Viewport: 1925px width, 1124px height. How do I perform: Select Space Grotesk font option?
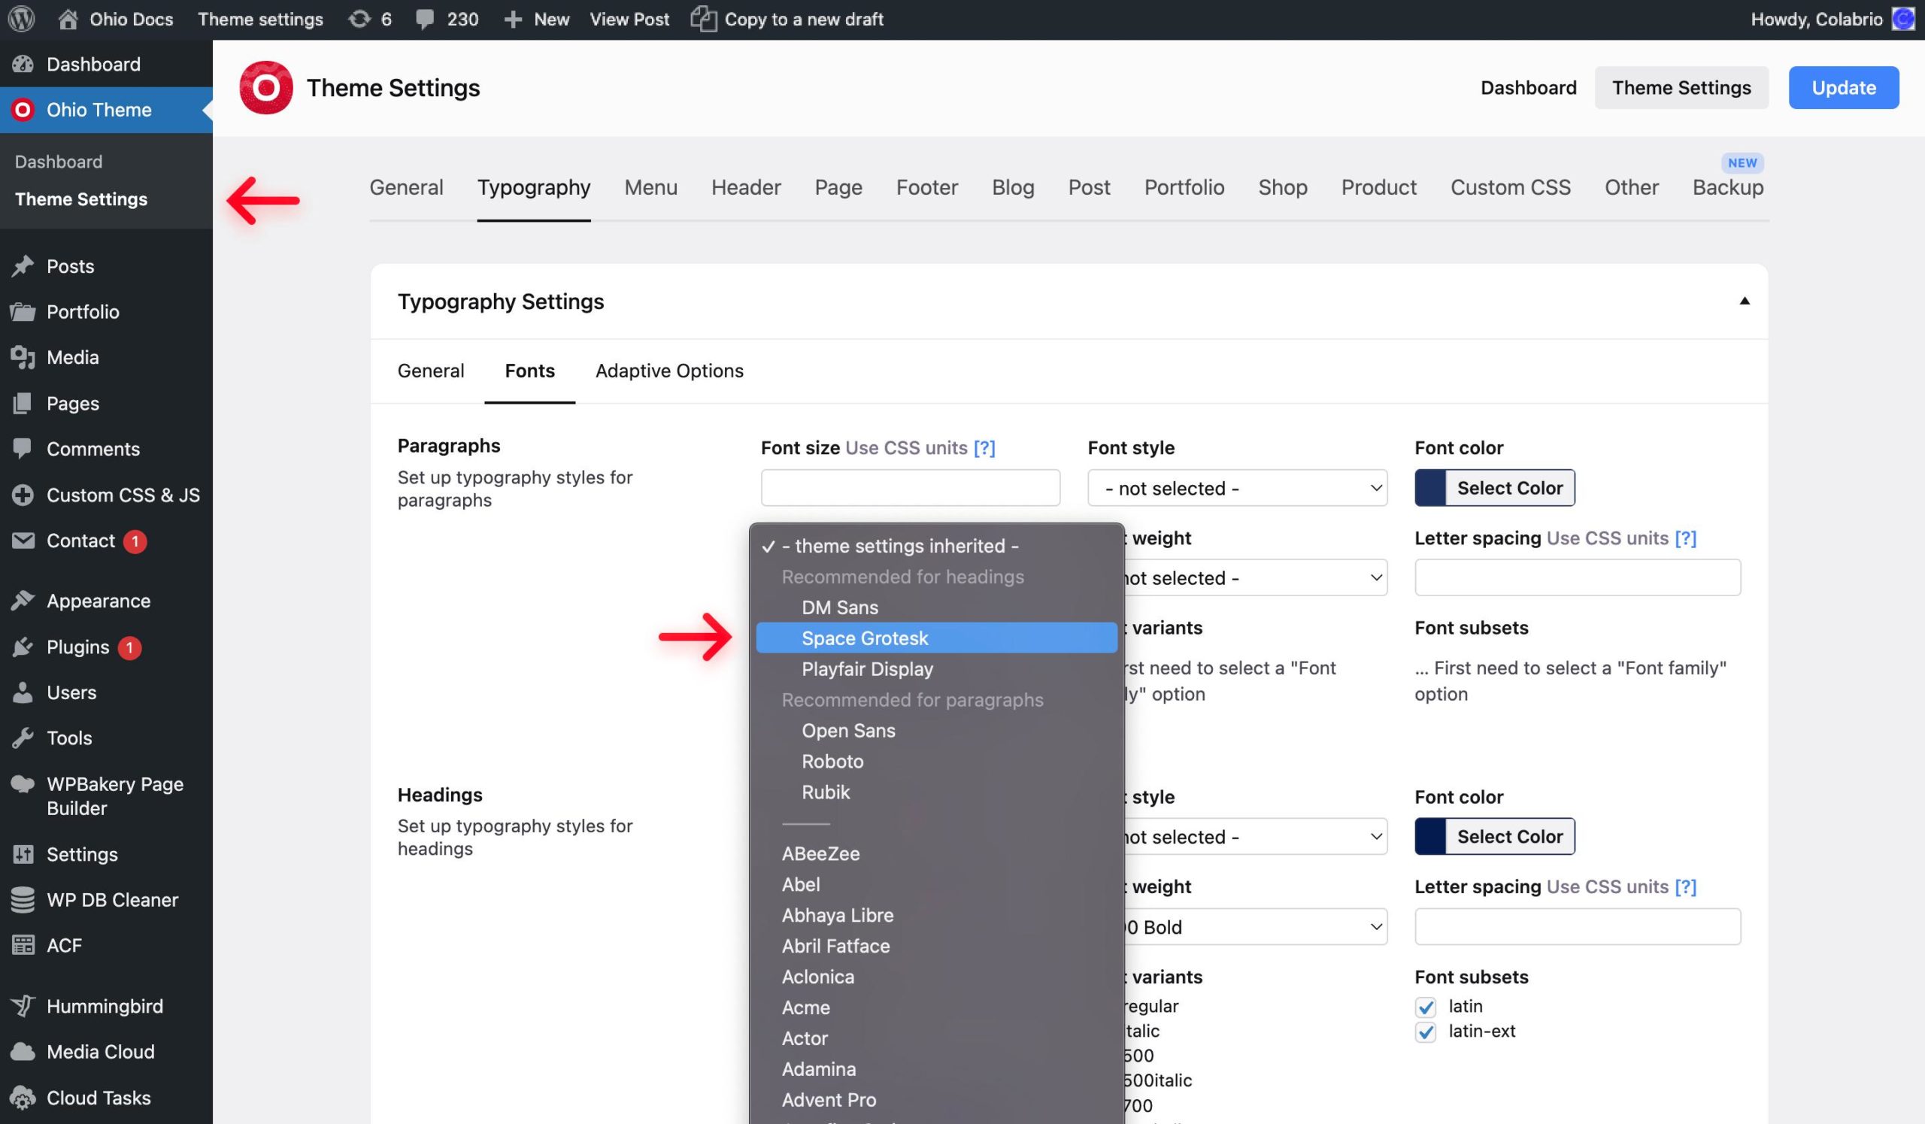[936, 638]
